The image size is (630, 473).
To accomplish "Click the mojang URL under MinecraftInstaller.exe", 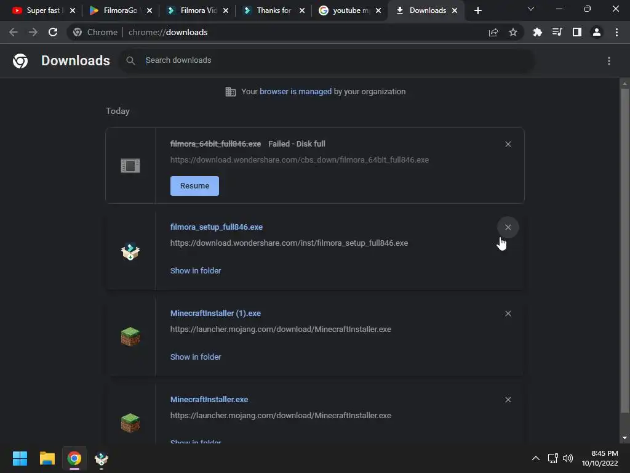I will coord(281,415).
